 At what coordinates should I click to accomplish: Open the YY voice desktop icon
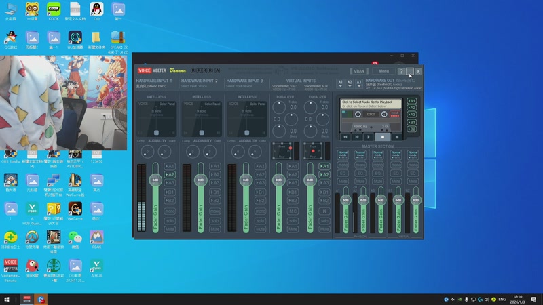tap(32, 12)
